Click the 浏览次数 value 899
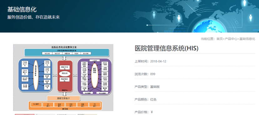The image size is (259, 115). coord(153,74)
